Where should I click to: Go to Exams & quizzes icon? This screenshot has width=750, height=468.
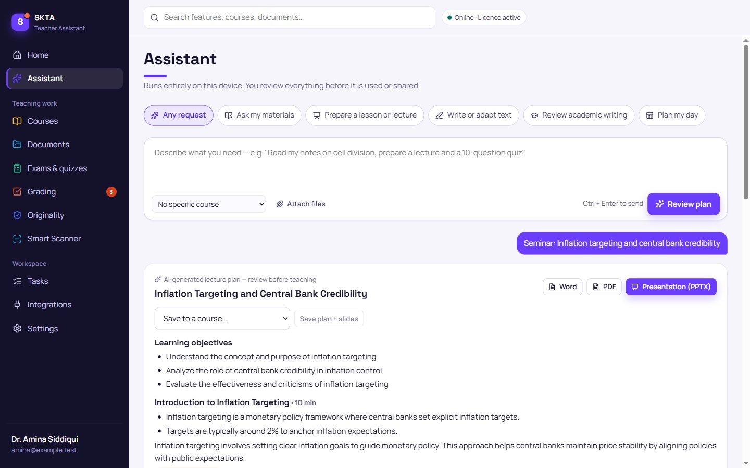tap(17, 168)
